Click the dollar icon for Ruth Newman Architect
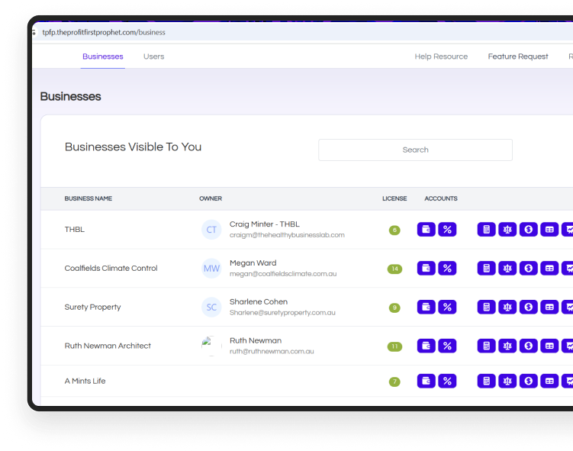The width and height of the screenshot is (573, 451). coord(528,346)
